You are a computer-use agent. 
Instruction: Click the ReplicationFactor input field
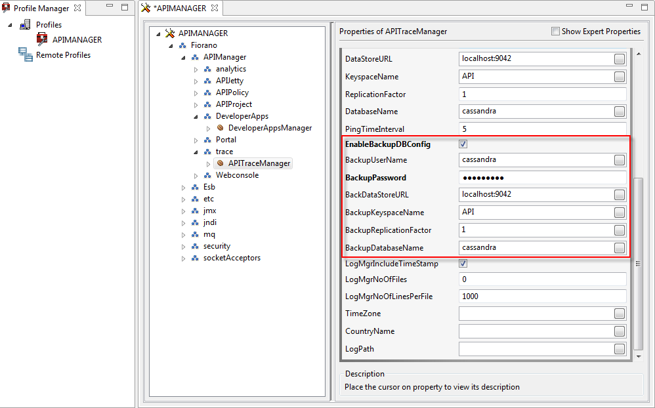542,94
